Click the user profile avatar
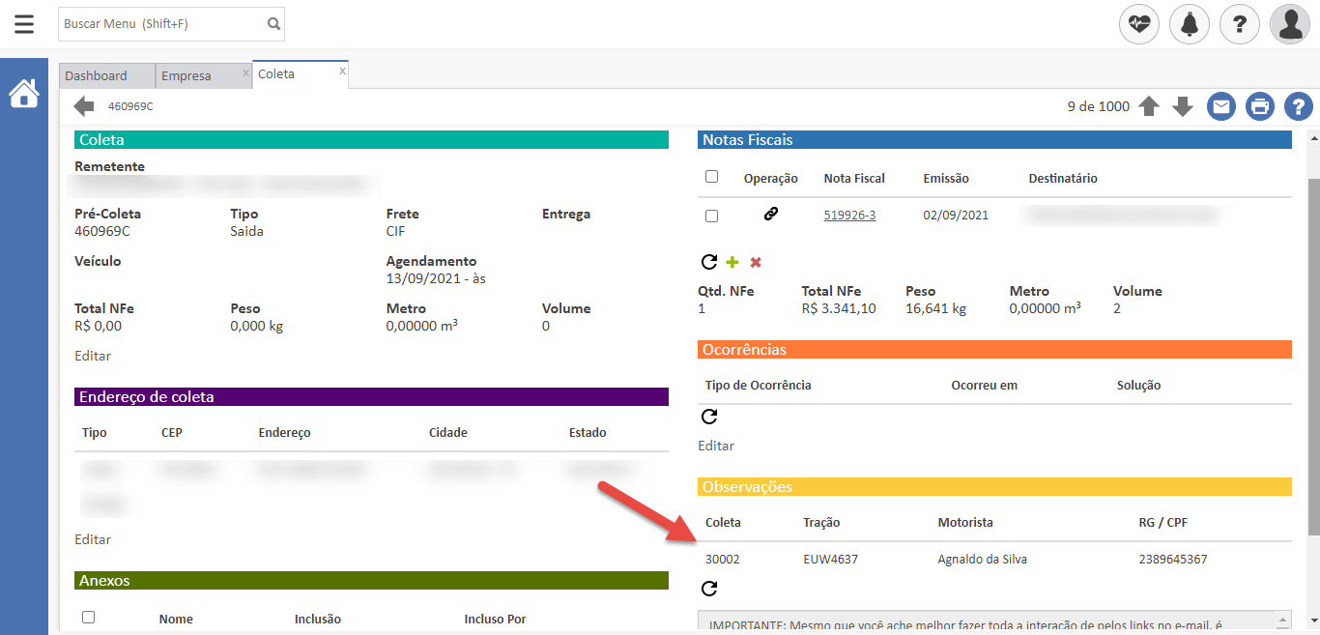This screenshot has width=1320, height=635. 1290,24
